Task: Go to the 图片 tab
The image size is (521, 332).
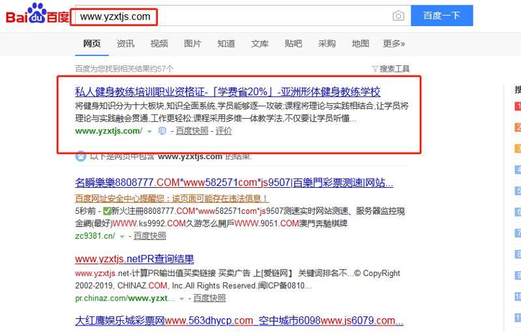Action: [x=192, y=44]
